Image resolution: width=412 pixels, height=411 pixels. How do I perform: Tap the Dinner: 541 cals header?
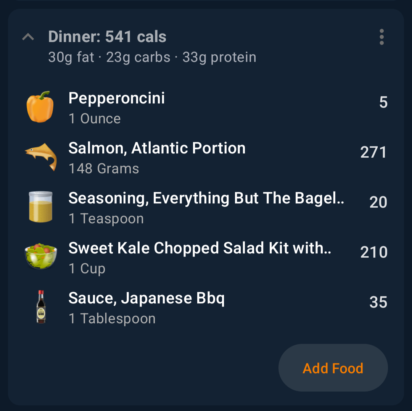tap(107, 37)
